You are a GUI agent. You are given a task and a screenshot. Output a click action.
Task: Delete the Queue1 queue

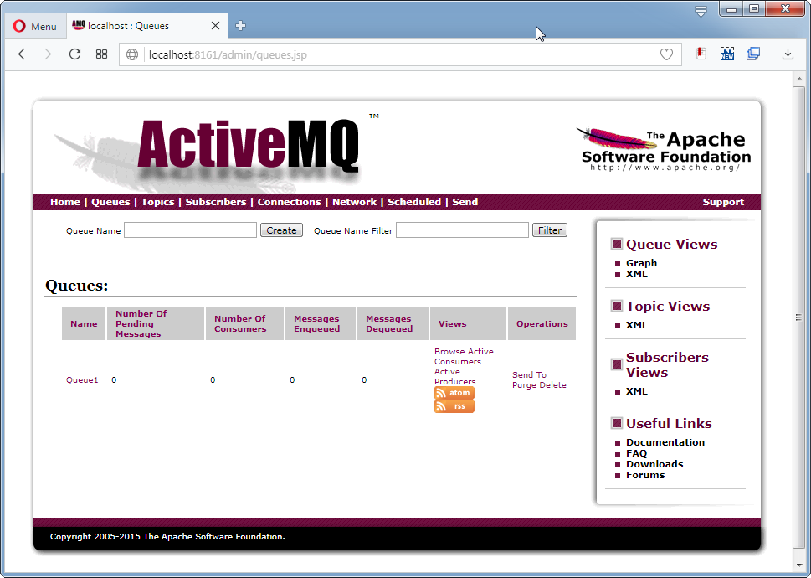553,385
